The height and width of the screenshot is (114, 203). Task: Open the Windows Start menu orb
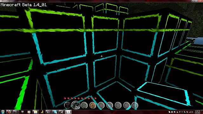click(3, 112)
